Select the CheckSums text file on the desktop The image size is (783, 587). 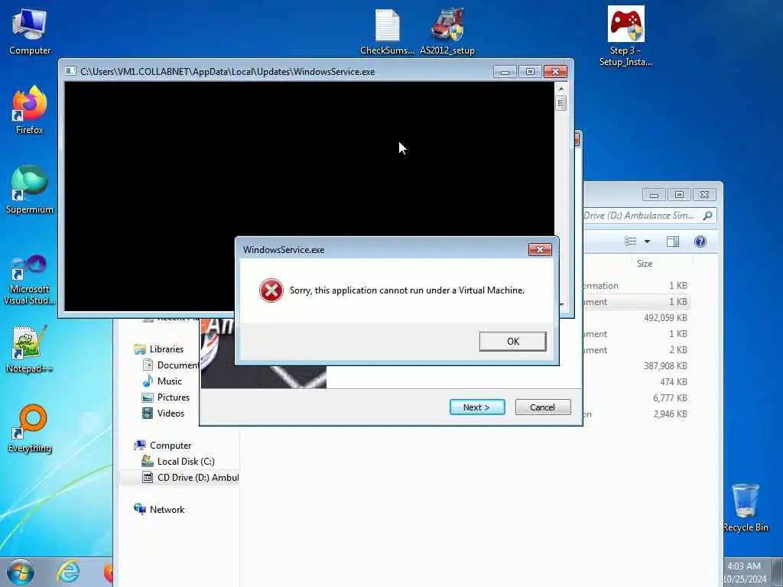click(387, 32)
